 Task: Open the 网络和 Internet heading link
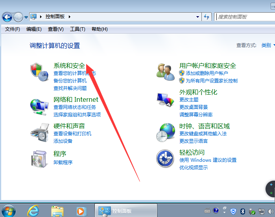coord(76,99)
